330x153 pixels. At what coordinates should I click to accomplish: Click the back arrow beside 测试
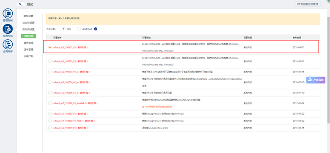pos(21,4)
